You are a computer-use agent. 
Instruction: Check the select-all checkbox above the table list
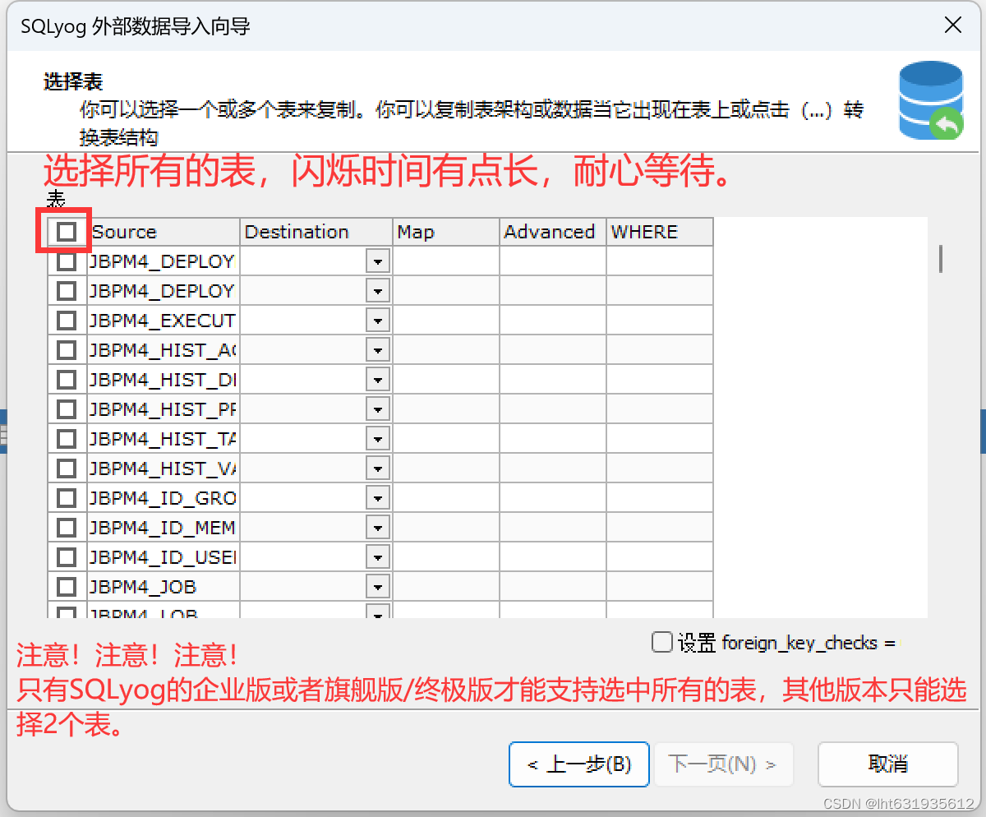(x=64, y=232)
